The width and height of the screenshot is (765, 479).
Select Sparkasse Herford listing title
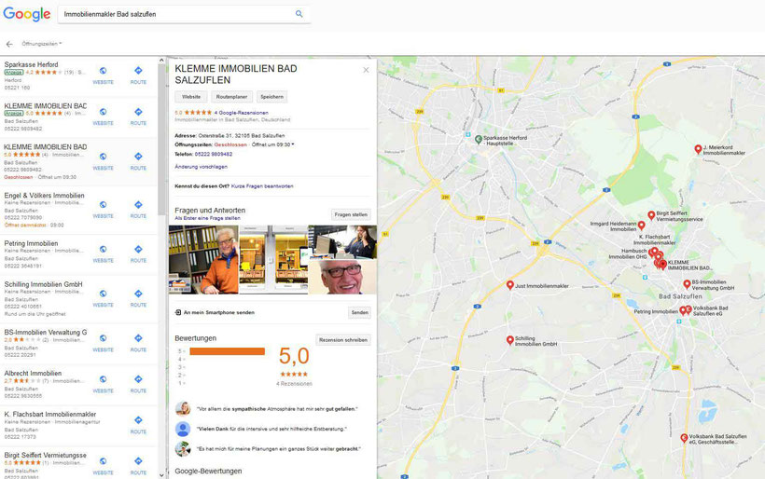pyautogui.click(x=31, y=64)
